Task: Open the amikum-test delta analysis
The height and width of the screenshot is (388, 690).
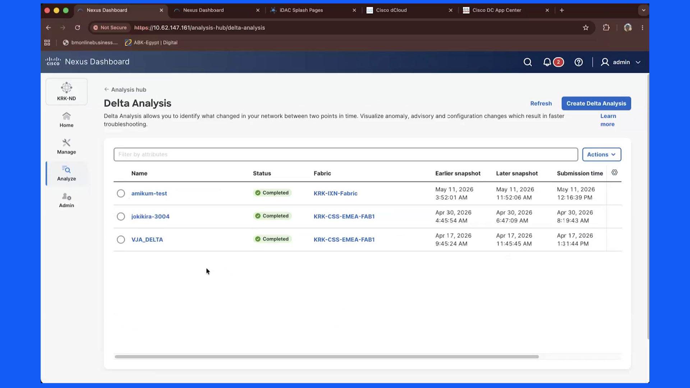Action: pyautogui.click(x=149, y=194)
